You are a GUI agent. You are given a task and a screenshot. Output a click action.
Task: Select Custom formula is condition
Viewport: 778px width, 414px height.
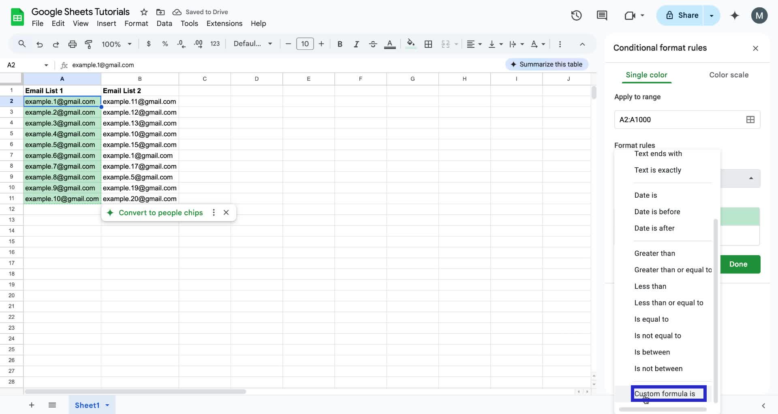click(667, 393)
